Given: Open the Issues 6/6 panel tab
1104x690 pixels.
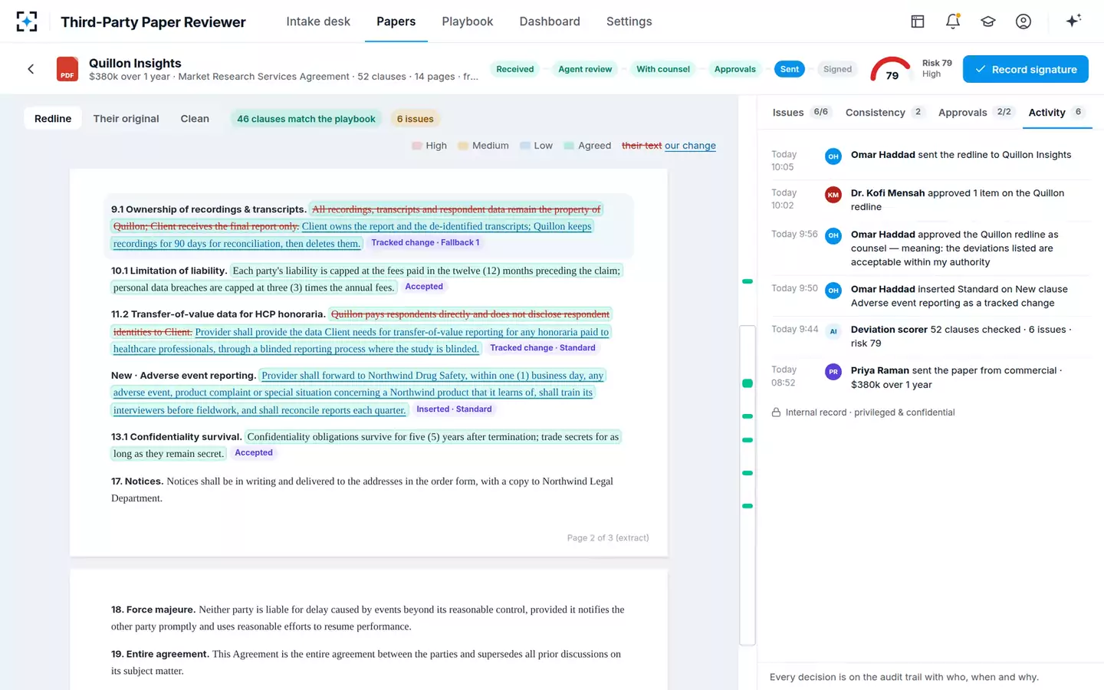Looking at the screenshot, I should coord(800,112).
